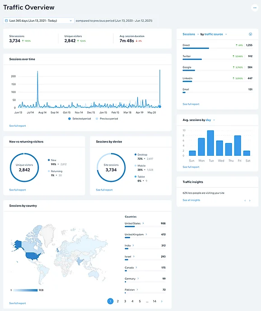261x311 pixels.
Task: Go to page 4 of countries list
Action: click(132, 301)
